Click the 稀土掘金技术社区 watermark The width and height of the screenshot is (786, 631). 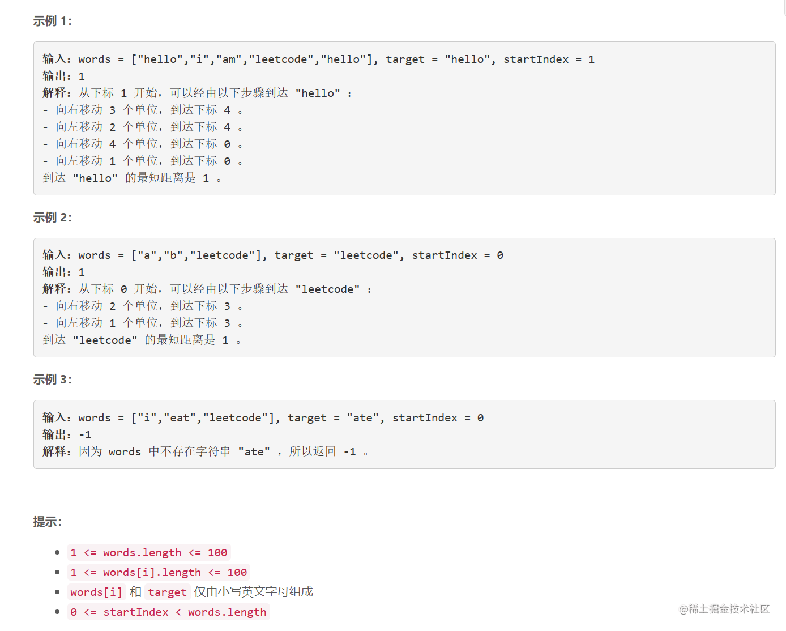click(x=724, y=609)
